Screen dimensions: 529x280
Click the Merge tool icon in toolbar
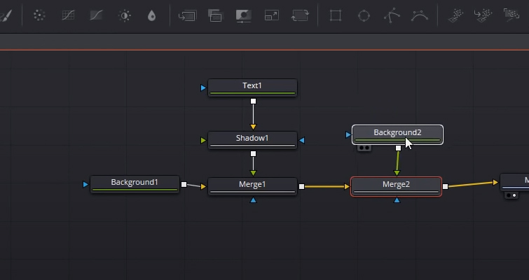[187, 15]
